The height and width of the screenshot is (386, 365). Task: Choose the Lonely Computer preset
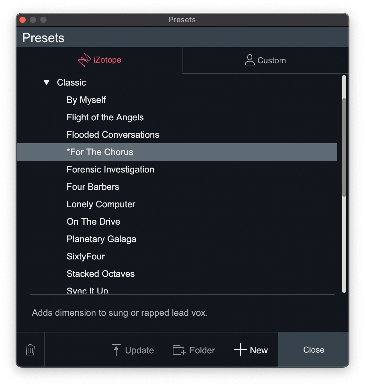tap(101, 204)
